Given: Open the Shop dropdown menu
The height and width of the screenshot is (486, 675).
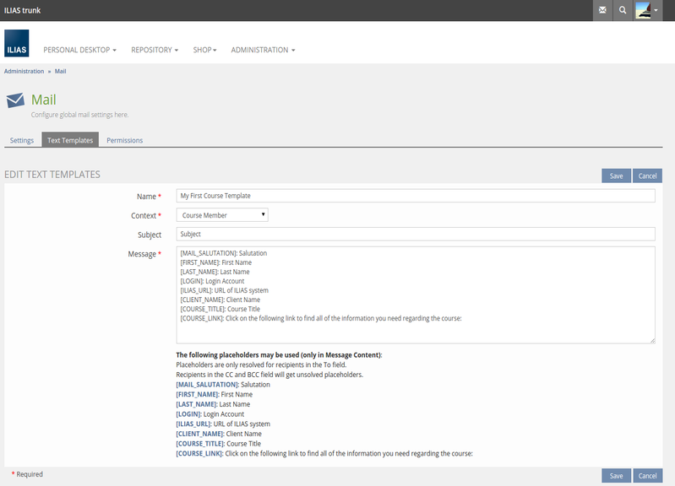Looking at the screenshot, I should pyautogui.click(x=204, y=50).
